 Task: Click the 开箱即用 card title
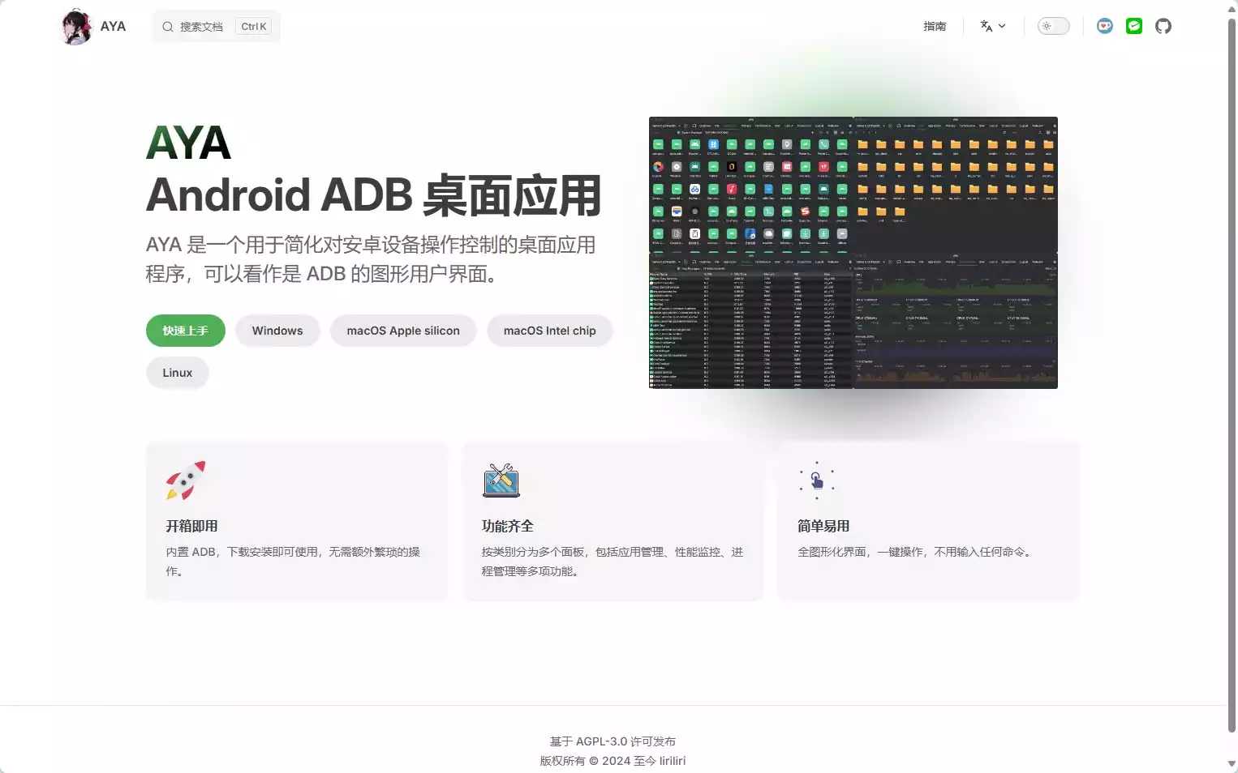pos(192,526)
